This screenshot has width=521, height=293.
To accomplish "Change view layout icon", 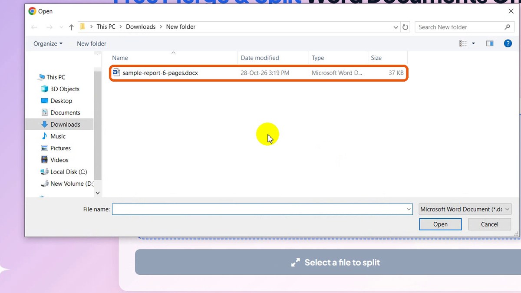I will point(463,43).
